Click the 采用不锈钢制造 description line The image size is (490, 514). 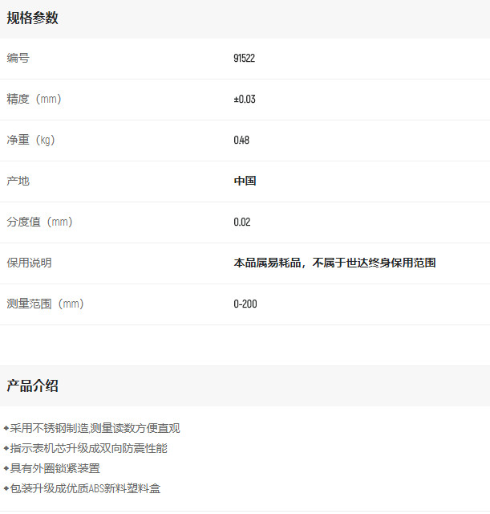point(95,428)
